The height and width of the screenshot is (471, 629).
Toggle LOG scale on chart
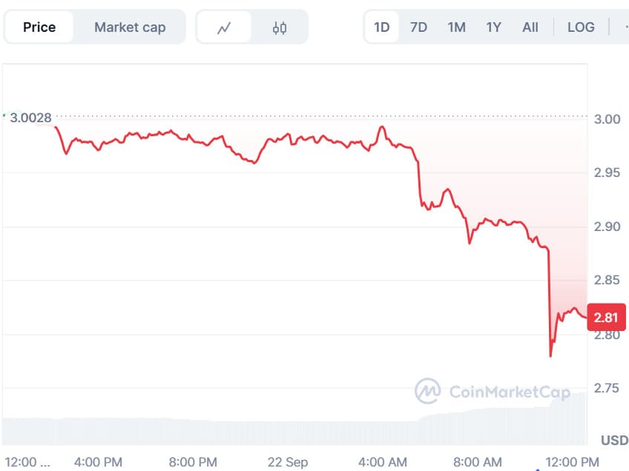click(x=581, y=27)
